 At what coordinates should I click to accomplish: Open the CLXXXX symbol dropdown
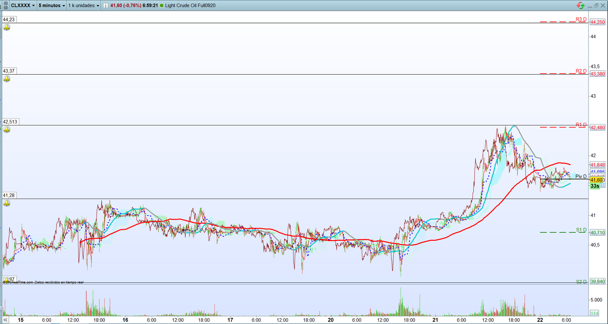(x=23, y=6)
